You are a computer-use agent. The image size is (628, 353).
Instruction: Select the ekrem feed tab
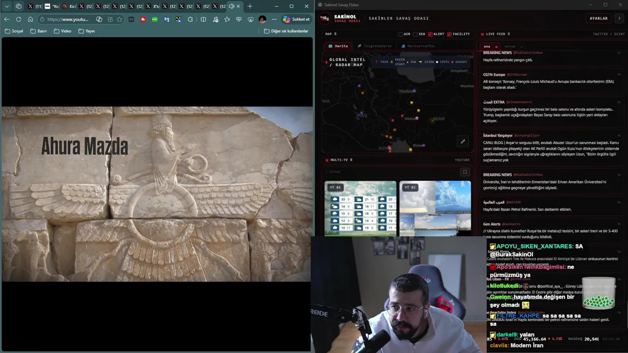(x=510, y=47)
